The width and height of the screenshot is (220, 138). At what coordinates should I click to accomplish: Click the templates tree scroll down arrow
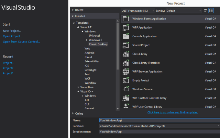click(x=117, y=109)
